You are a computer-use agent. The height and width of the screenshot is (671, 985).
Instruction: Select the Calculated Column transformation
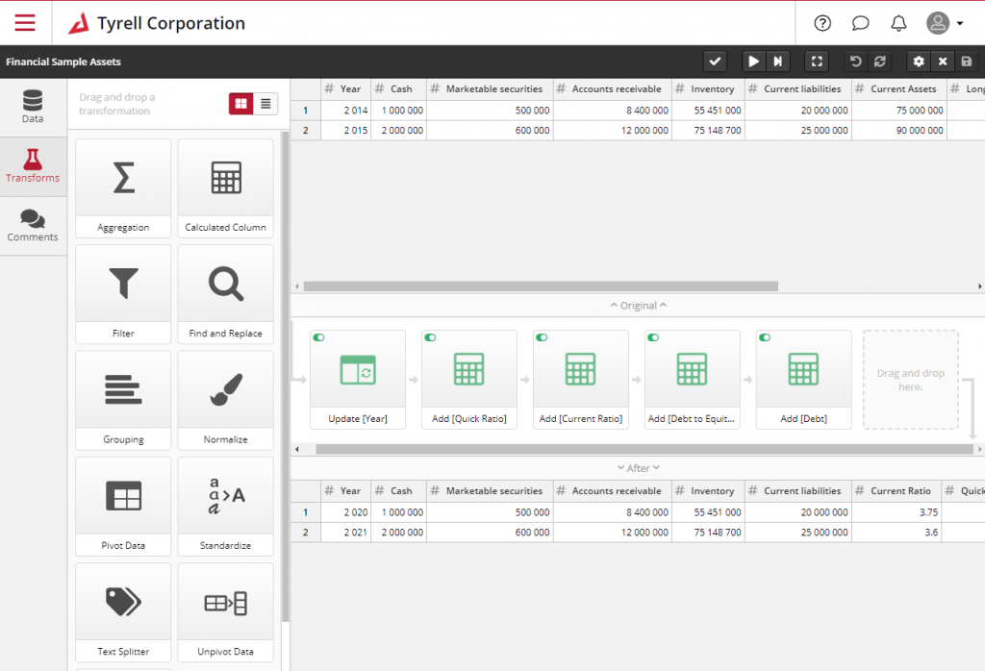[x=225, y=188]
